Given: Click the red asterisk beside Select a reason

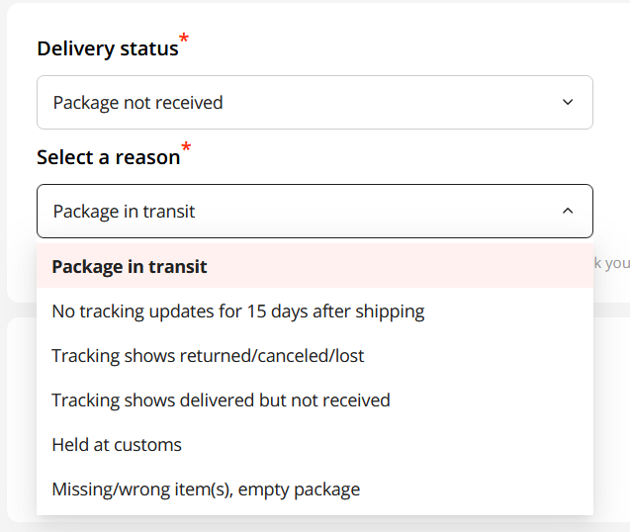Looking at the screenshot, I should (x=186, y=148).
